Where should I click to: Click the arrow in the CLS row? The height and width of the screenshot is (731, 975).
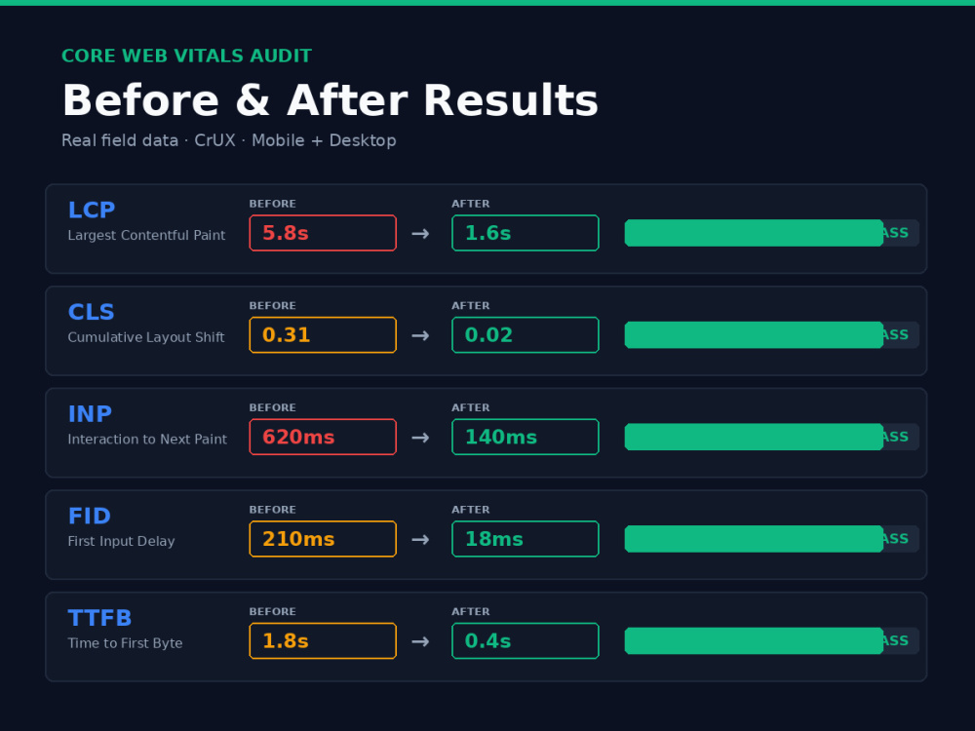[x=420, y=335]
